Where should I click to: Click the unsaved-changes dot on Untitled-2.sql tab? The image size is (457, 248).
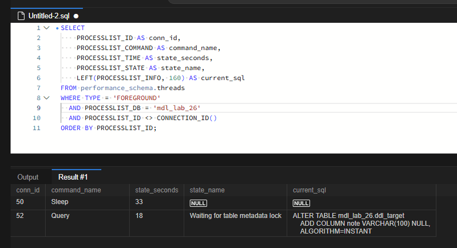click(x=76, y=16)
